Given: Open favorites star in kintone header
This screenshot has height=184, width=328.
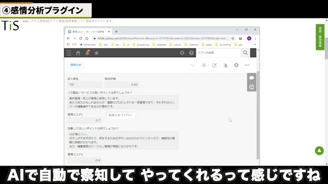Looking at the screenshot, I should 96,53.
